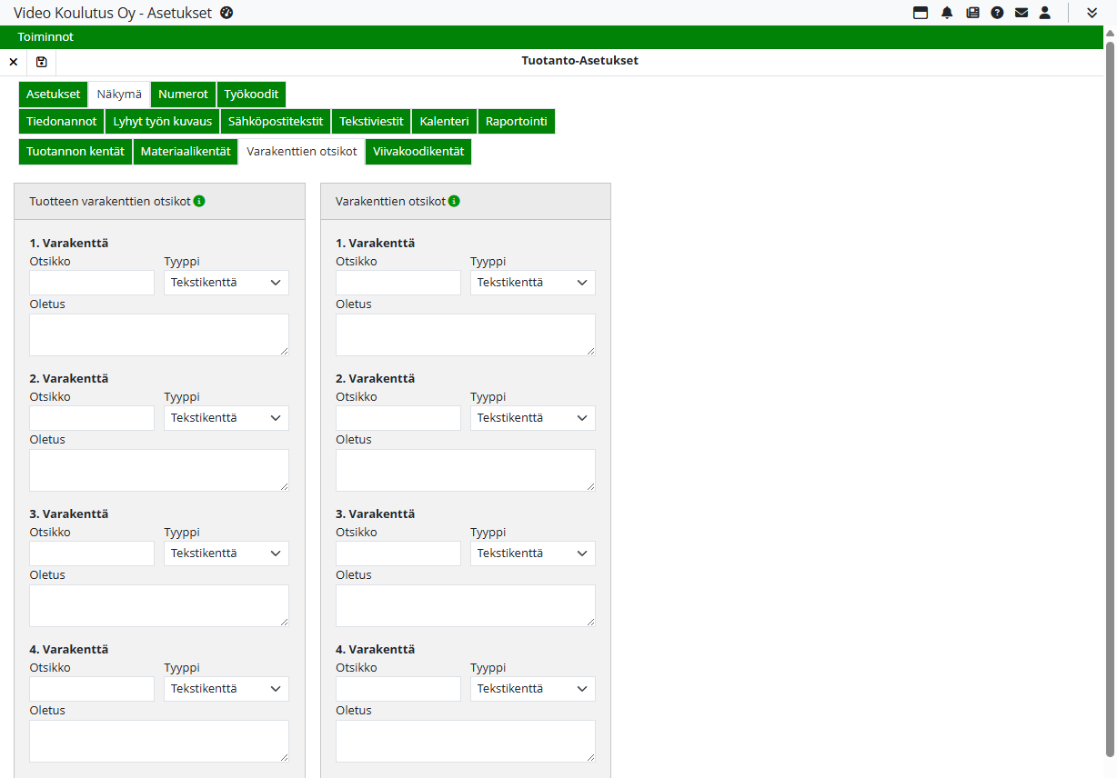
Task: Open Tyyppi dropdown for right-panel 2. Varakenttä
Action: coord(532,418)
